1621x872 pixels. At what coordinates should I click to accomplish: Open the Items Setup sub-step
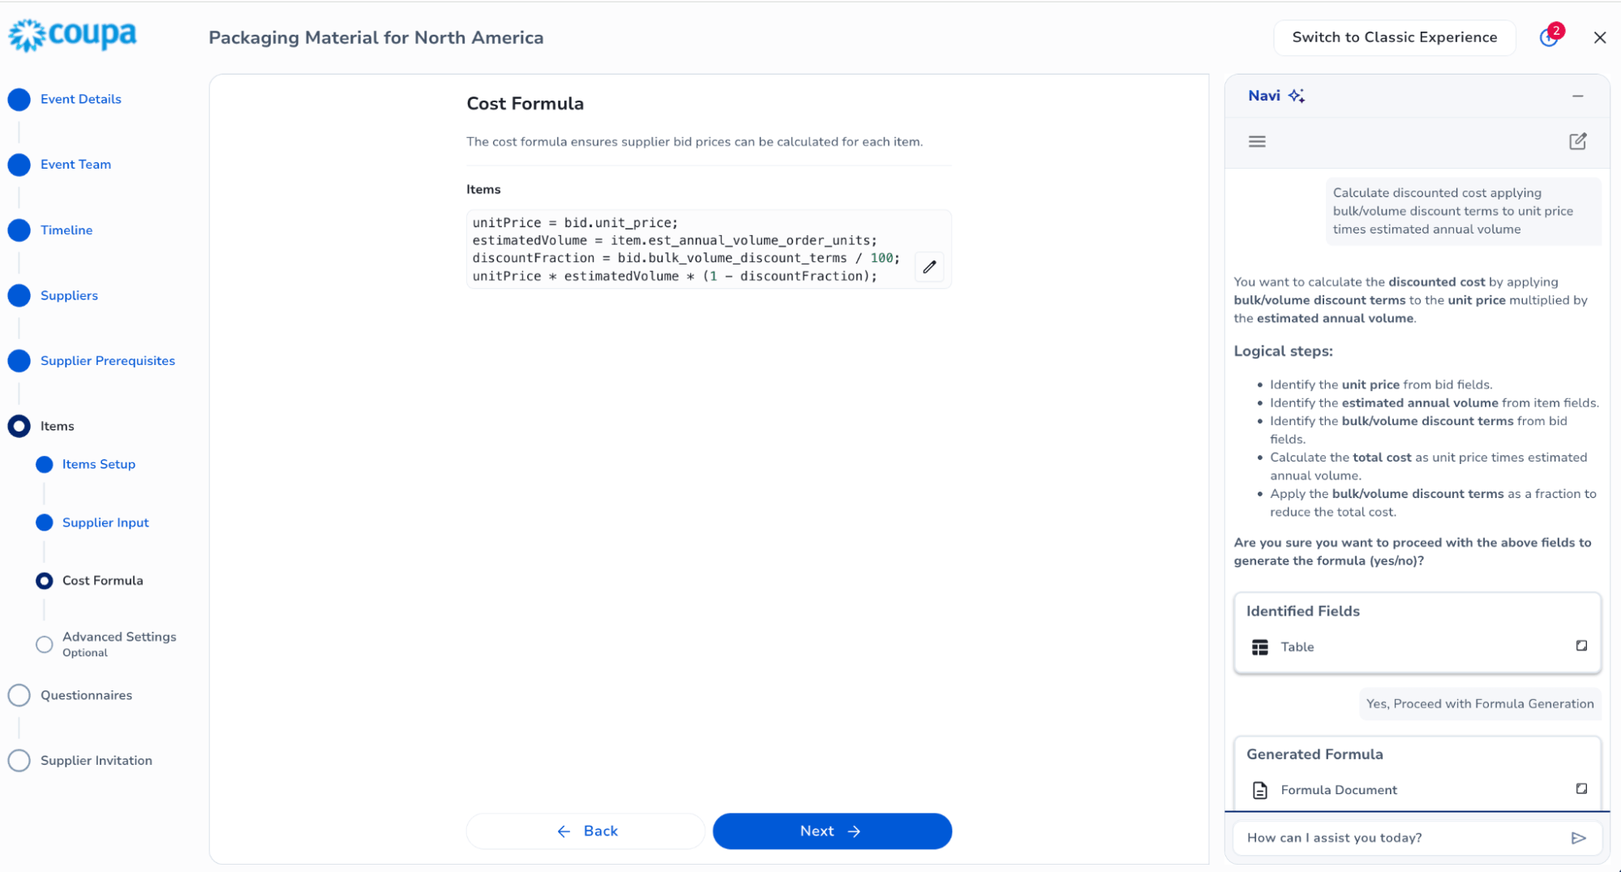(98, 464)
